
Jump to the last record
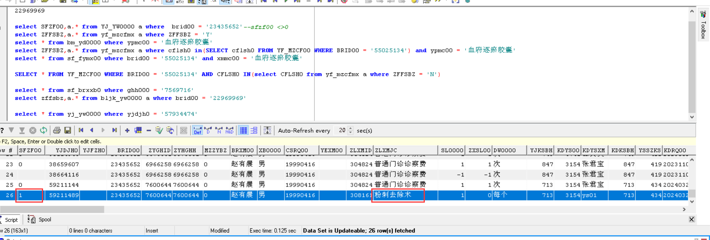click(x=115, y=130)
